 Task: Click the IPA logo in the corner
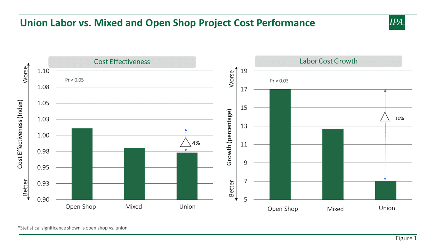[x=397, y=22]
